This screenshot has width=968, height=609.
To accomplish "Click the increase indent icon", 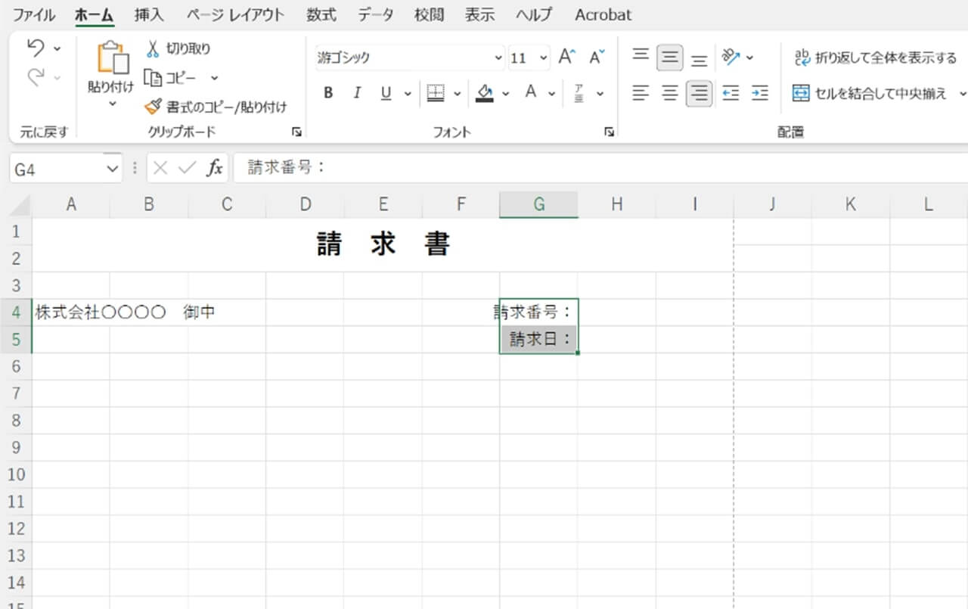I will tap(760, 93).
